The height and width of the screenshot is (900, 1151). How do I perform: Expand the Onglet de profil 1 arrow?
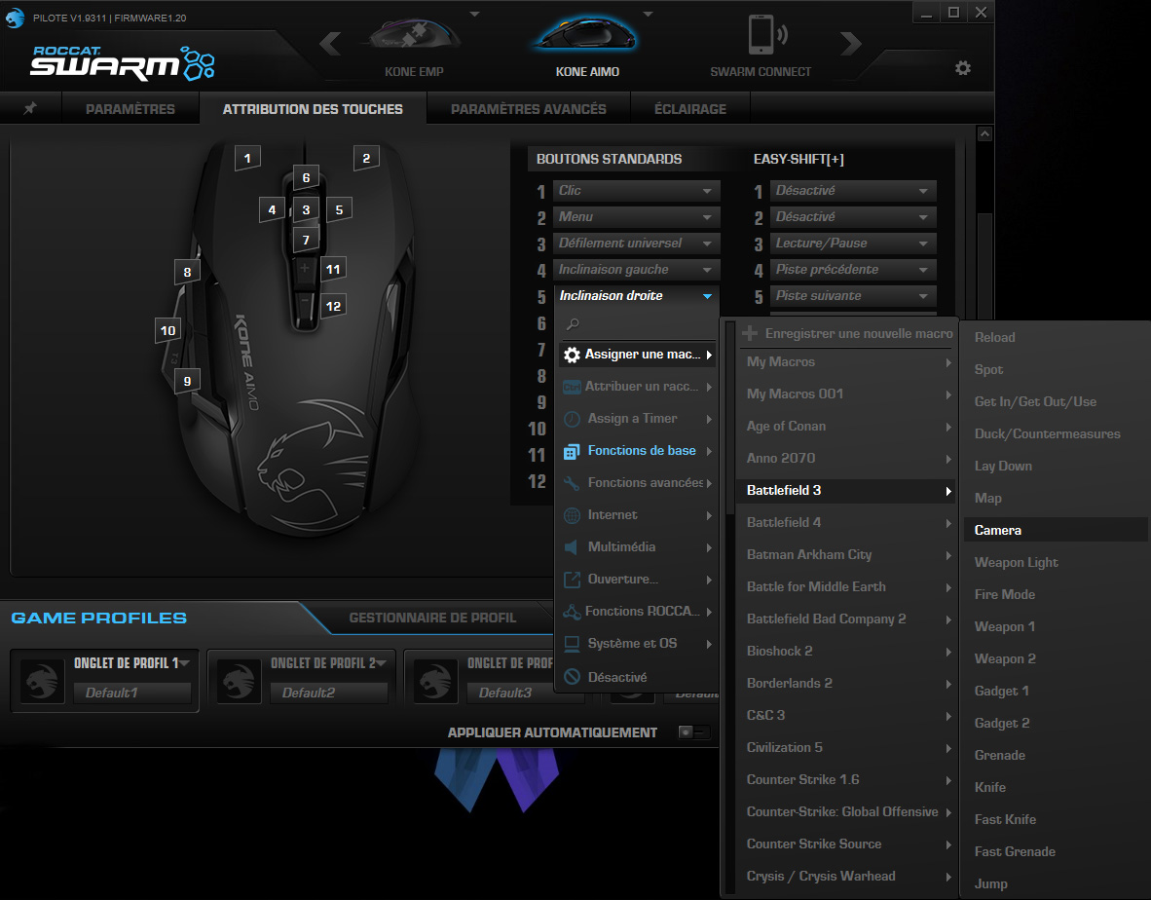click(185, 663)
